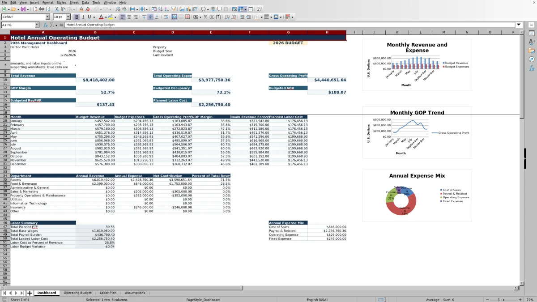This screenshot has height=302, width=537.
Task: Open the Sheet menu
Action: (74, 2)
